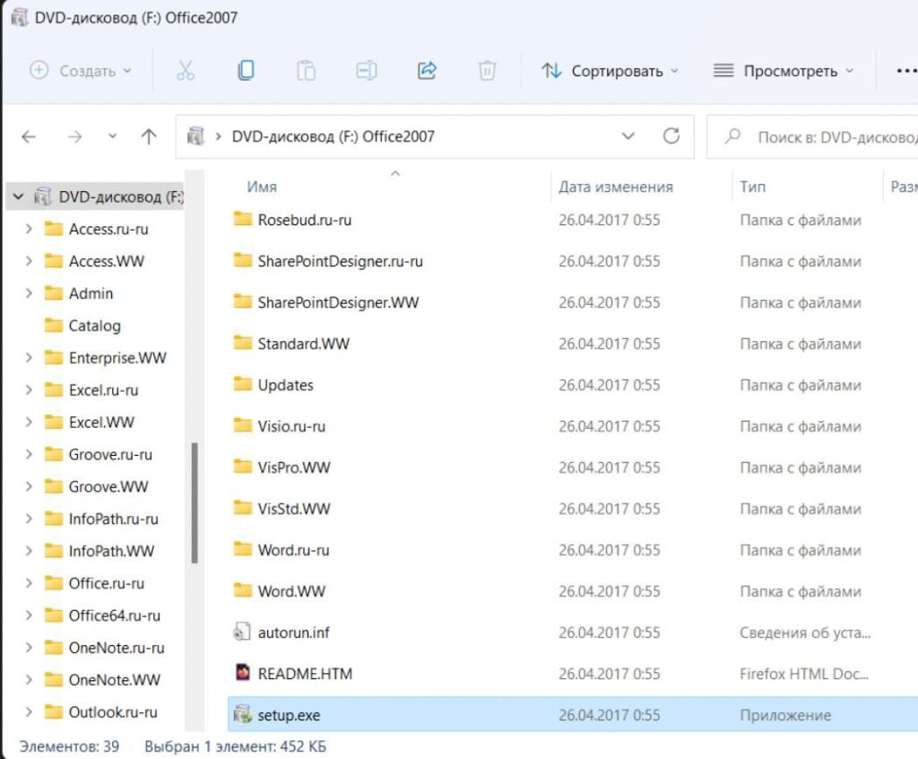The image size is (918, 759).
Task: Click the setup.exe installer icon
Action: click(x=242, y=714)
